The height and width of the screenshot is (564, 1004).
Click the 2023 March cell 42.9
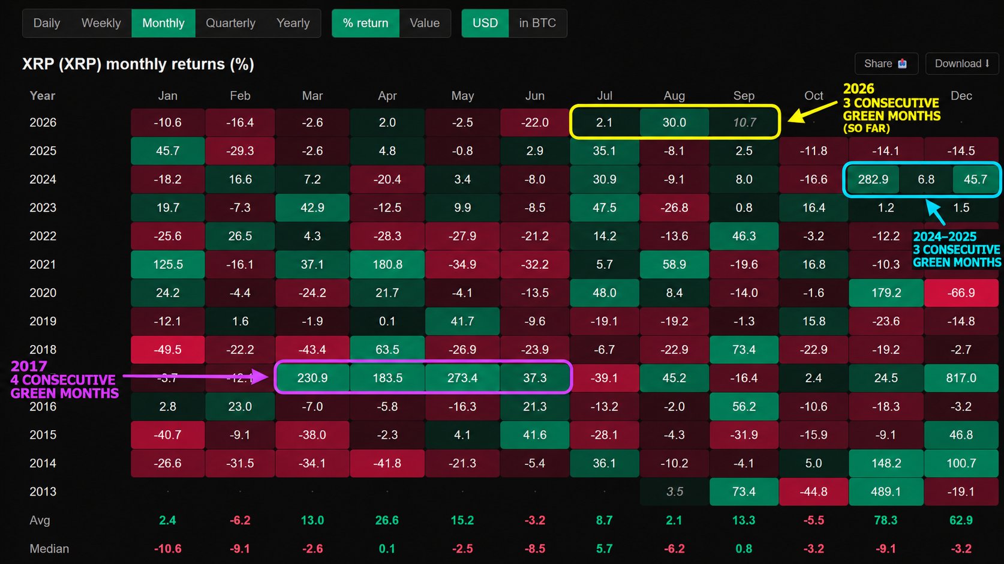coord(312,208)
